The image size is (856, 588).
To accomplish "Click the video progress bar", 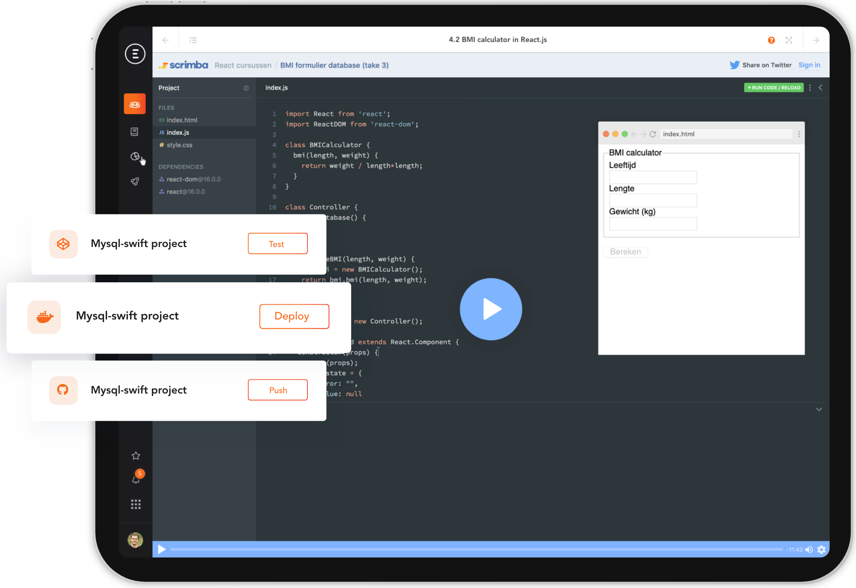I will coord(476,549).
